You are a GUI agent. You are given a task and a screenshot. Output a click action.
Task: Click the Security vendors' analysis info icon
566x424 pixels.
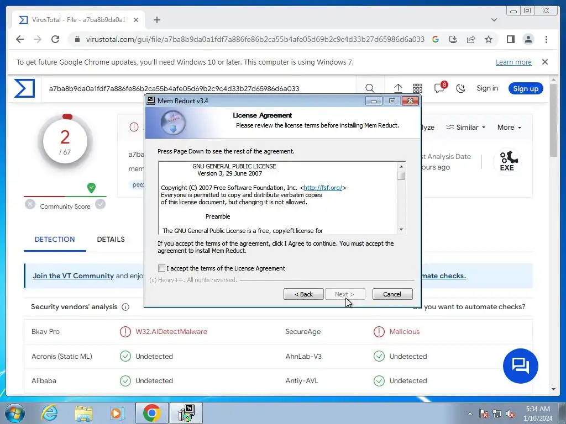125,307
